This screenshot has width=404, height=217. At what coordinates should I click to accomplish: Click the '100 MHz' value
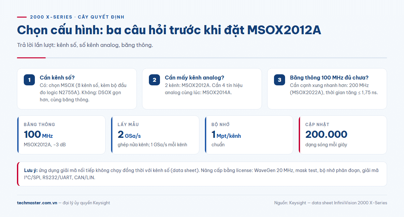(38, 134)
